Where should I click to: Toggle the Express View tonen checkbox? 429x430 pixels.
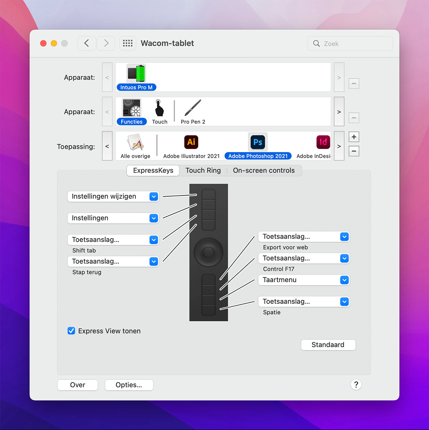point(71,331)
